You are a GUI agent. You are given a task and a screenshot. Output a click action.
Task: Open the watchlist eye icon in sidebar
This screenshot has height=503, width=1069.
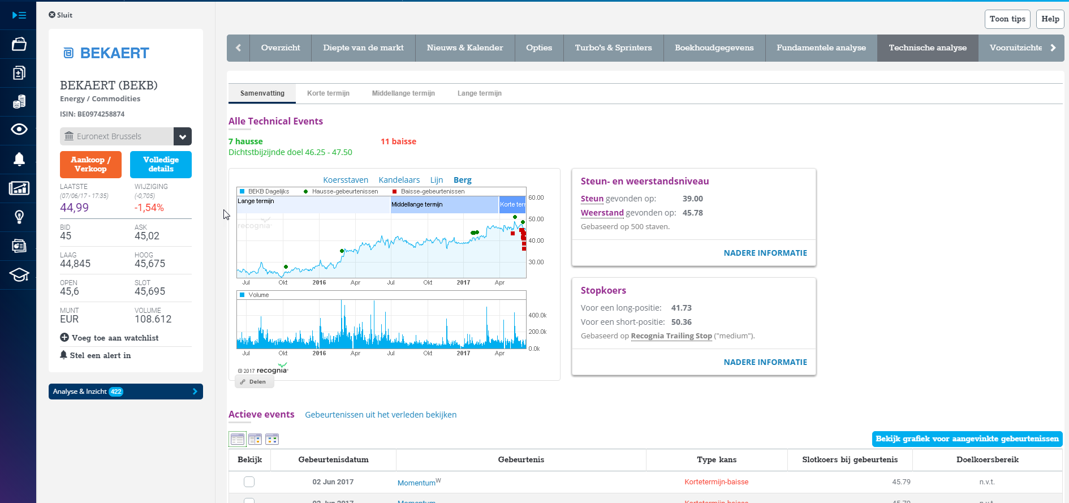(x=19, y=130)
